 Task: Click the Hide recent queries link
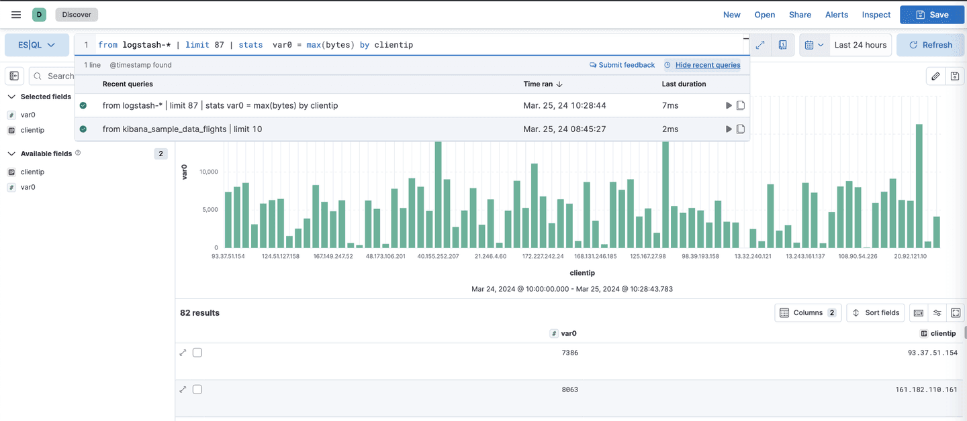707,65
